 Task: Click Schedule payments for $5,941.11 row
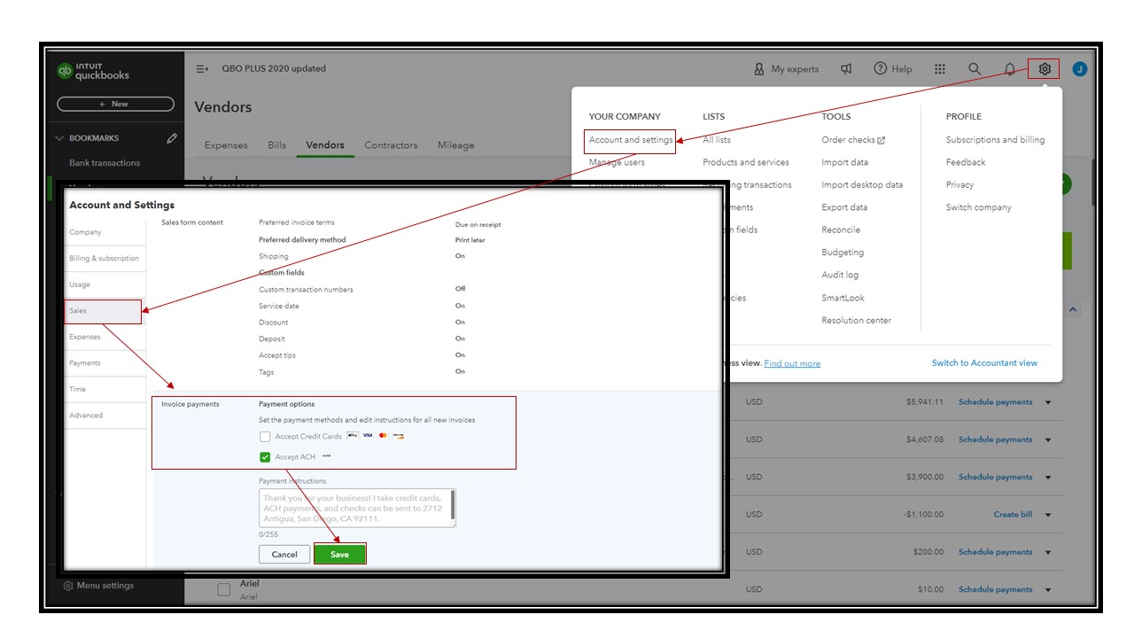[x=995, y=402]
